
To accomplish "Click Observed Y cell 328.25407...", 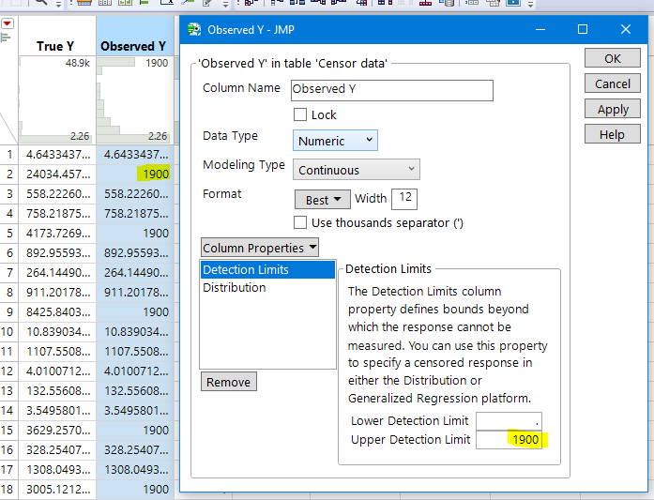I will click(135, 450).
